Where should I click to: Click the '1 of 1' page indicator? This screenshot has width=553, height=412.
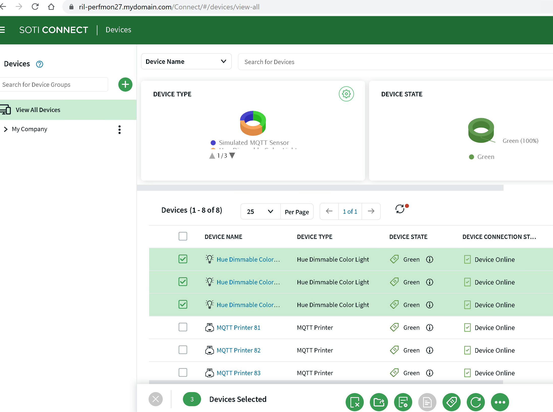point(350,211)
